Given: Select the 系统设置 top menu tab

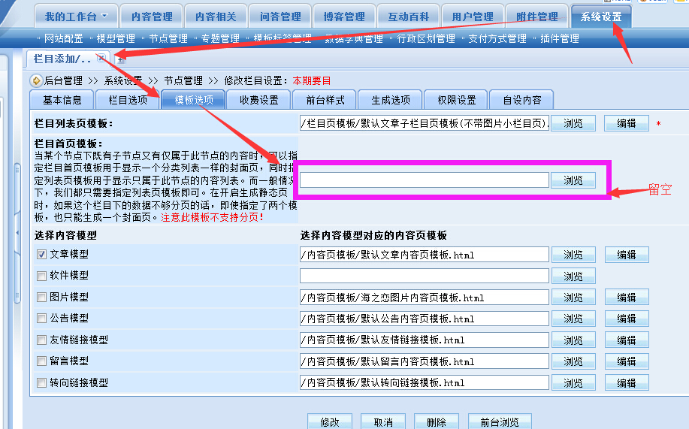Looking at the screenshot, I should tap(601, 17).
